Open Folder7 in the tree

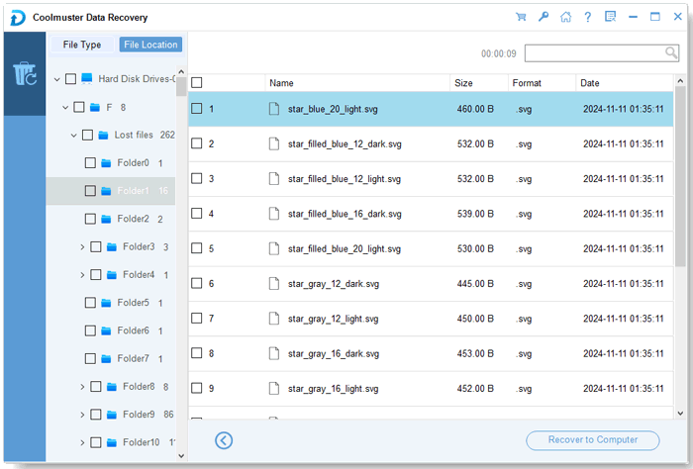[x=133, y=358]
